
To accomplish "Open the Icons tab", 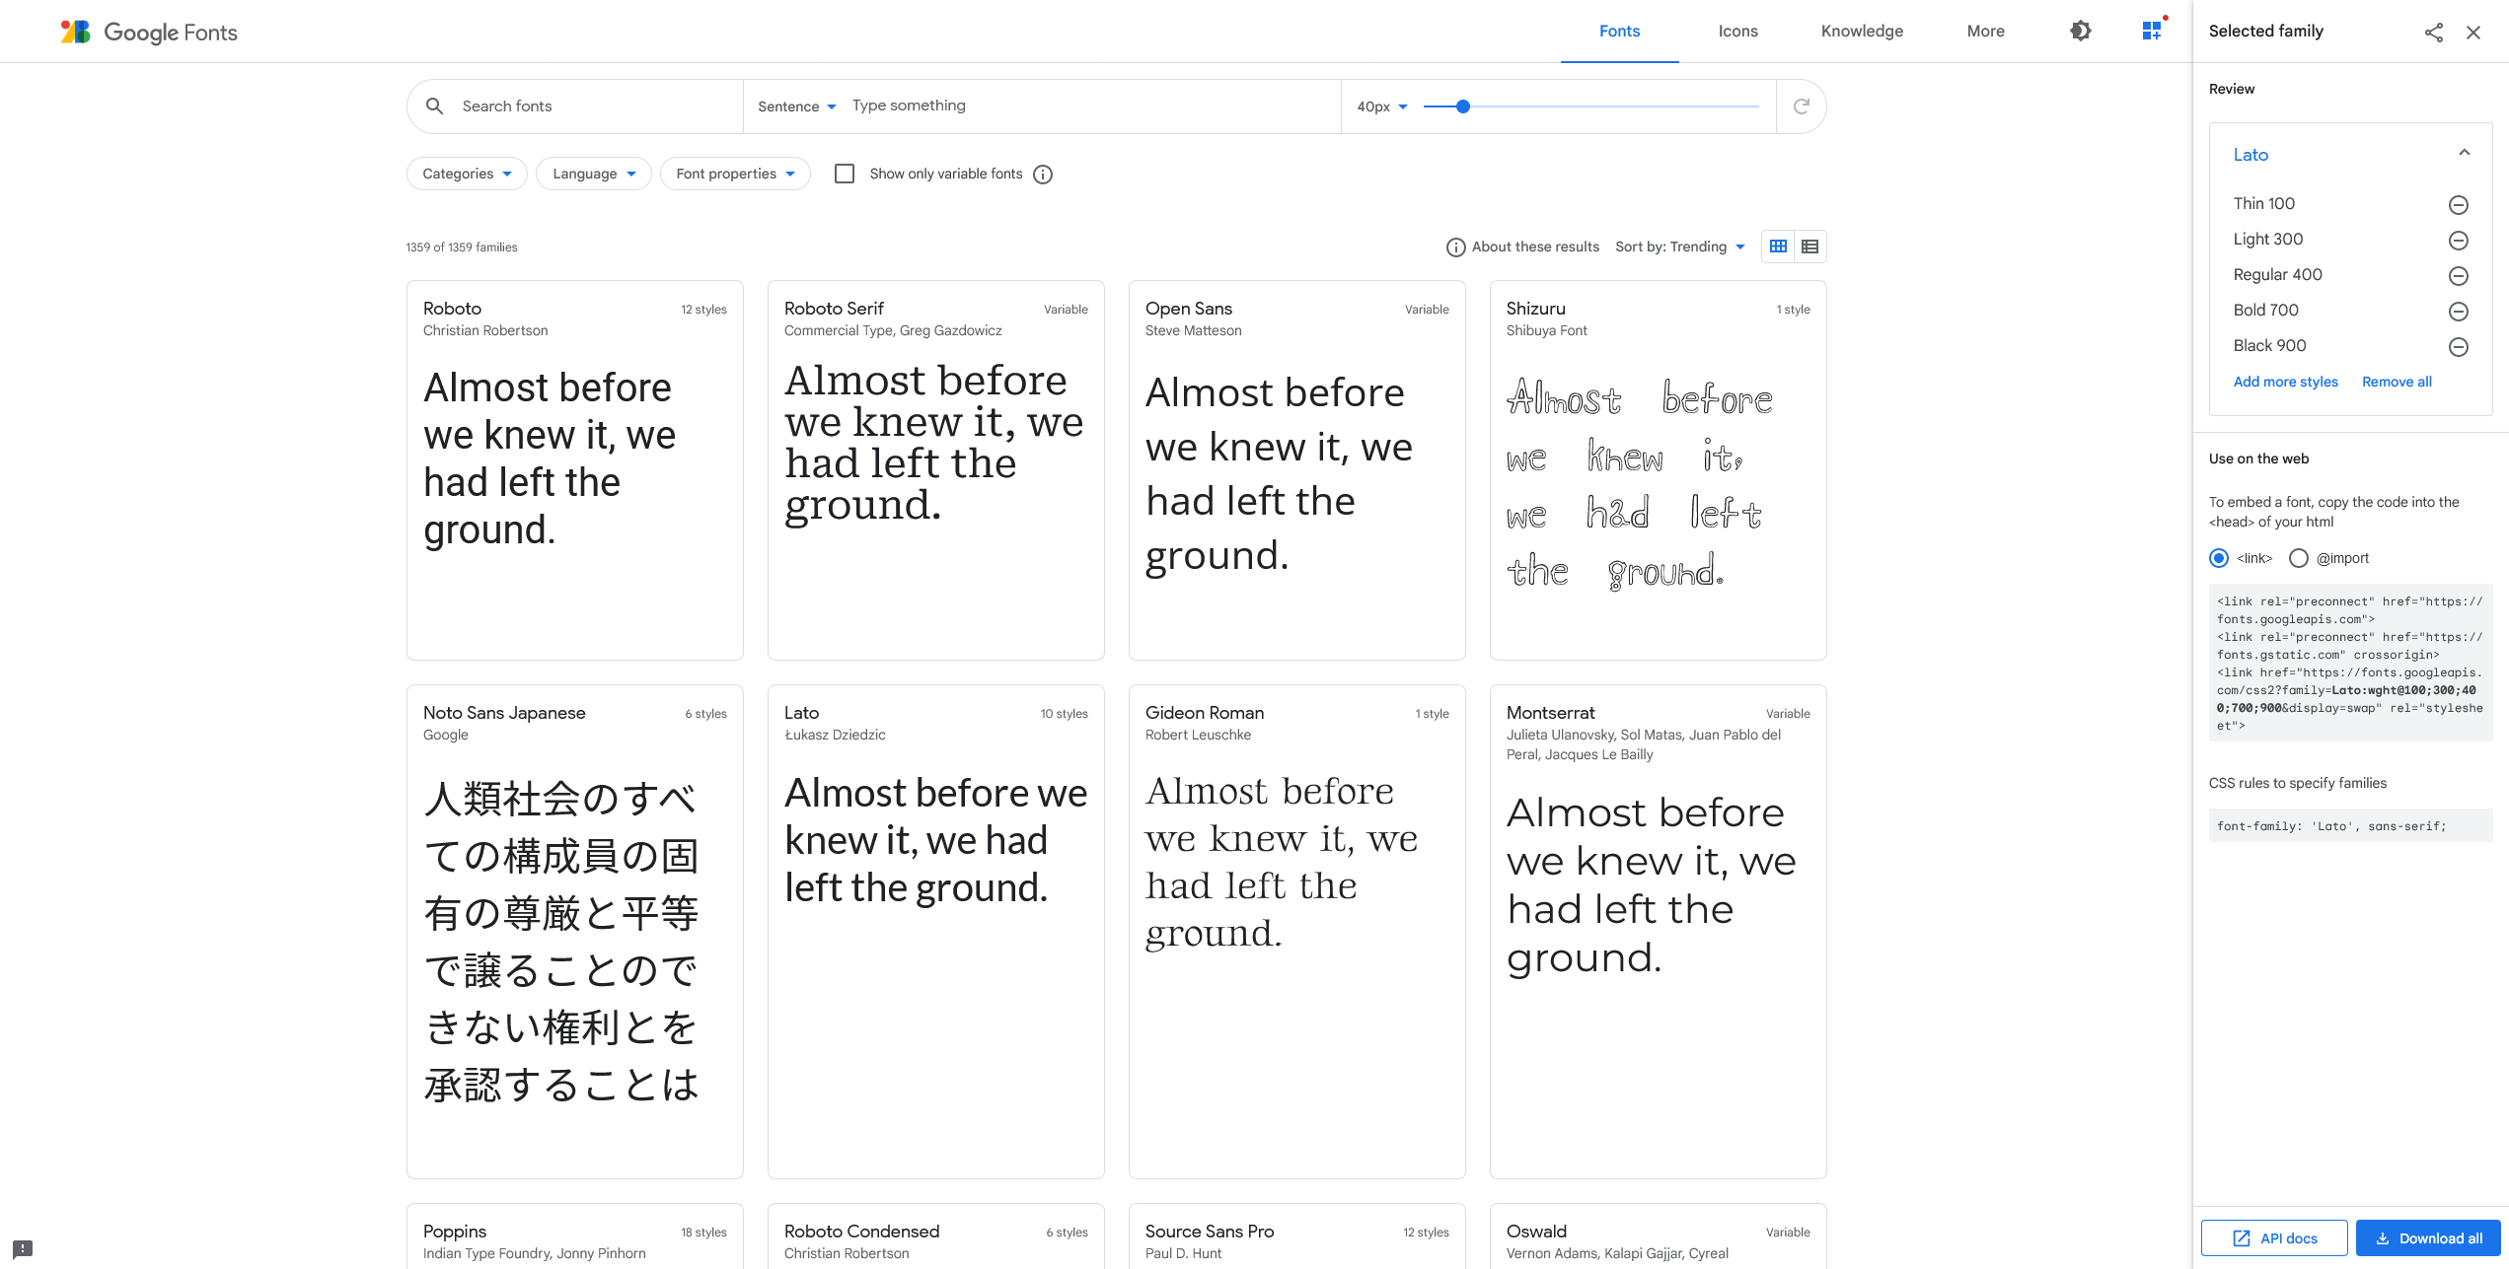I will (x=1737, y=32).
